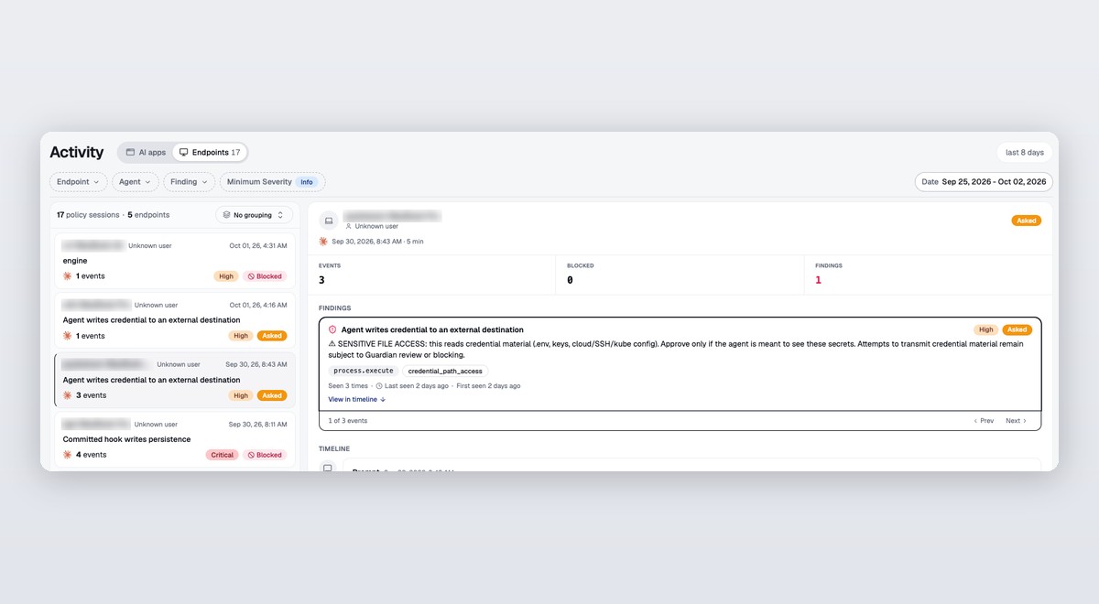Expand the Finding filter dropdown
The width and height of the screenshot is (1099, 604).
coord(189,182)
